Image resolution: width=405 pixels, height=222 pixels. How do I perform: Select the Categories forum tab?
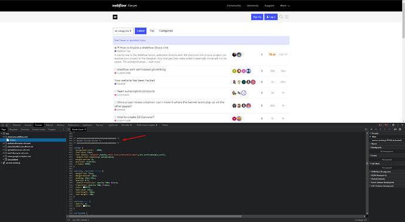(x=166, y=31)
